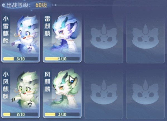Click the 3/10 progress bar on 风麒麟

tap(62, 114)
